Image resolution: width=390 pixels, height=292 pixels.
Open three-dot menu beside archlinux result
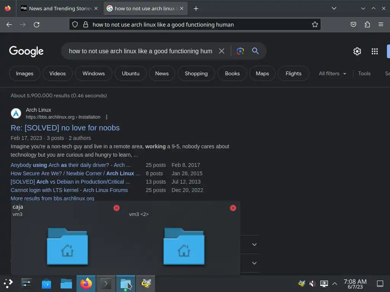coord(107,117)
